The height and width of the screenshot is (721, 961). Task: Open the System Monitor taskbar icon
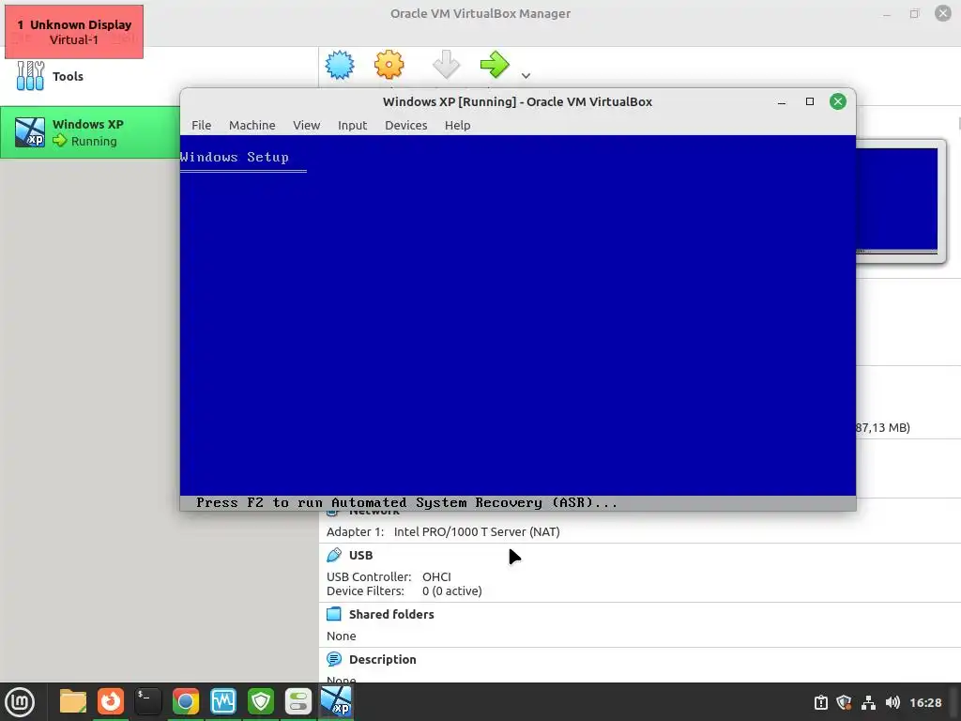click(x=223, y=702)
